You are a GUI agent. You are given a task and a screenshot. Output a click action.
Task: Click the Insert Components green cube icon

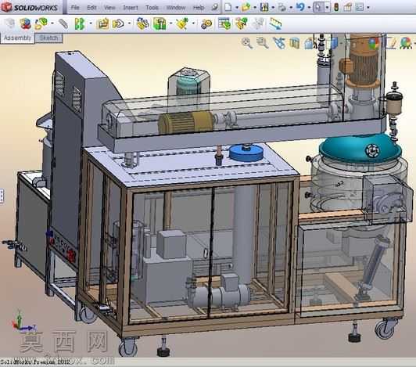click(41, 23)
